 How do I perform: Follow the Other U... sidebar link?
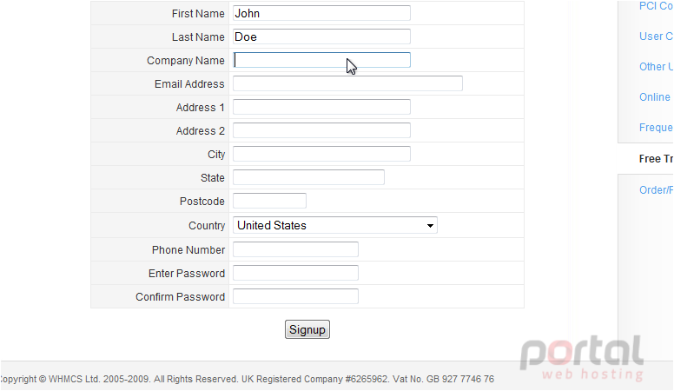(656, 67)
